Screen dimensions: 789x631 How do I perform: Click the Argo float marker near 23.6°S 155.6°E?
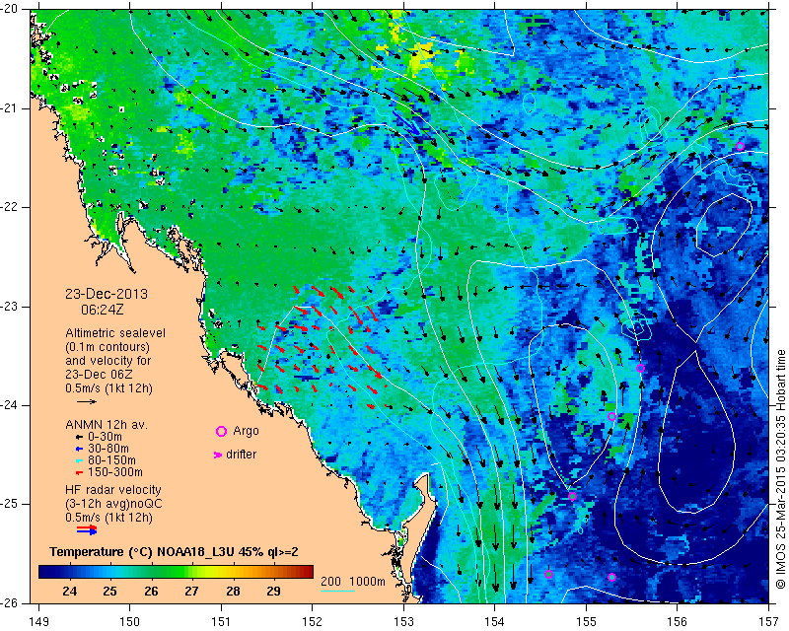point(640,369)
